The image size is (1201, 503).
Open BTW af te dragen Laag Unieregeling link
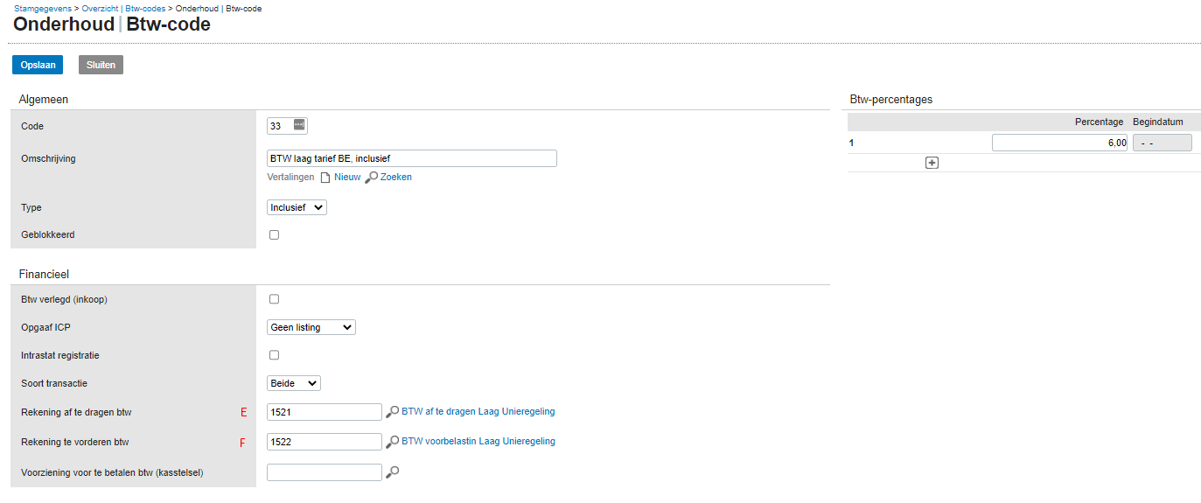tap(478, 411)
